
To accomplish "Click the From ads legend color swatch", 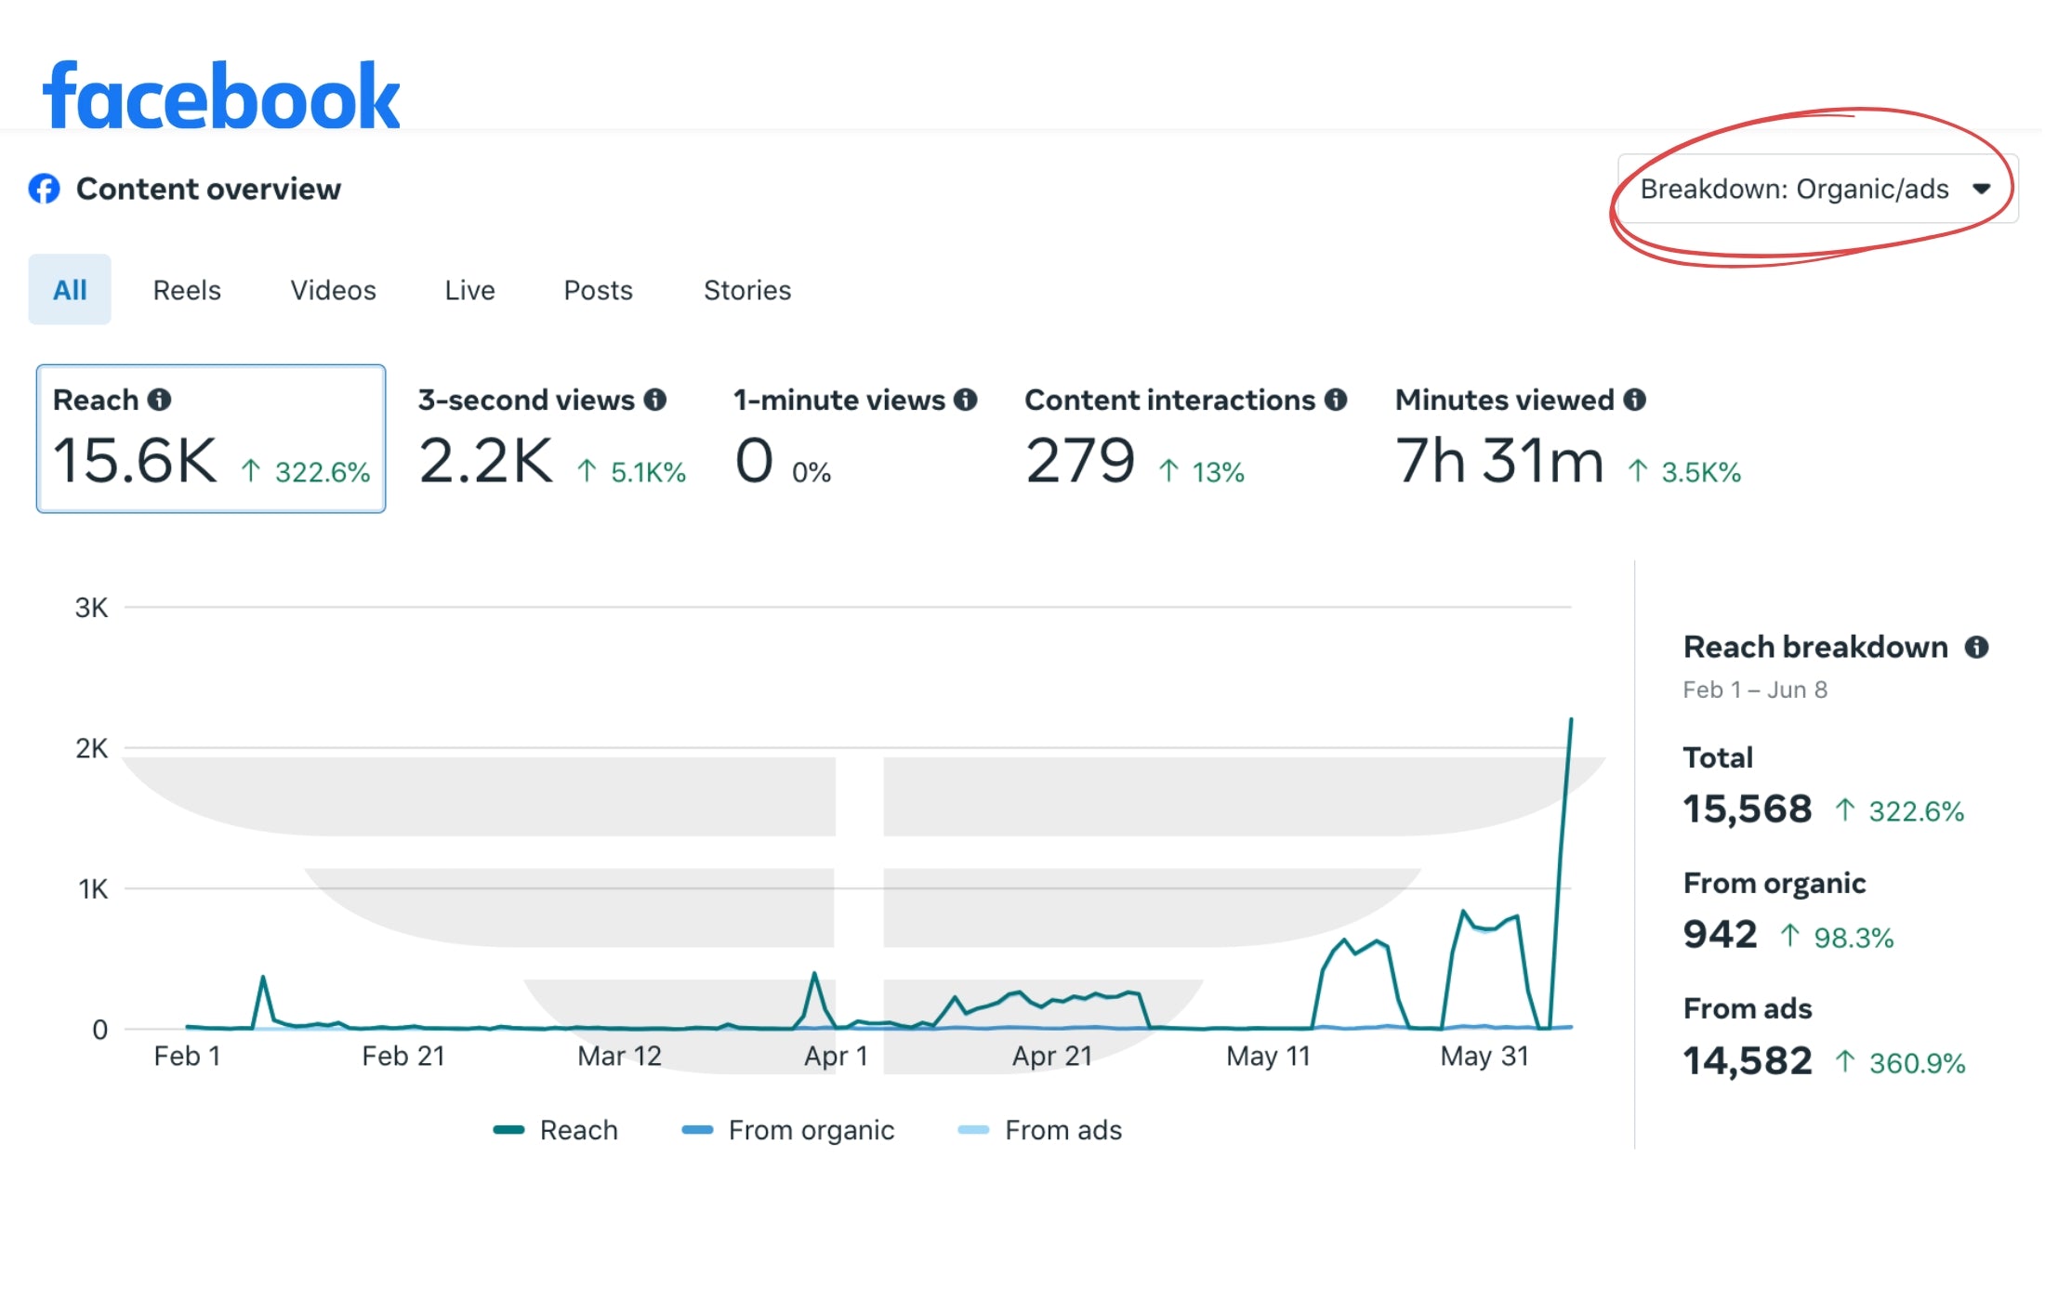I will click(x=973, y=1130).
